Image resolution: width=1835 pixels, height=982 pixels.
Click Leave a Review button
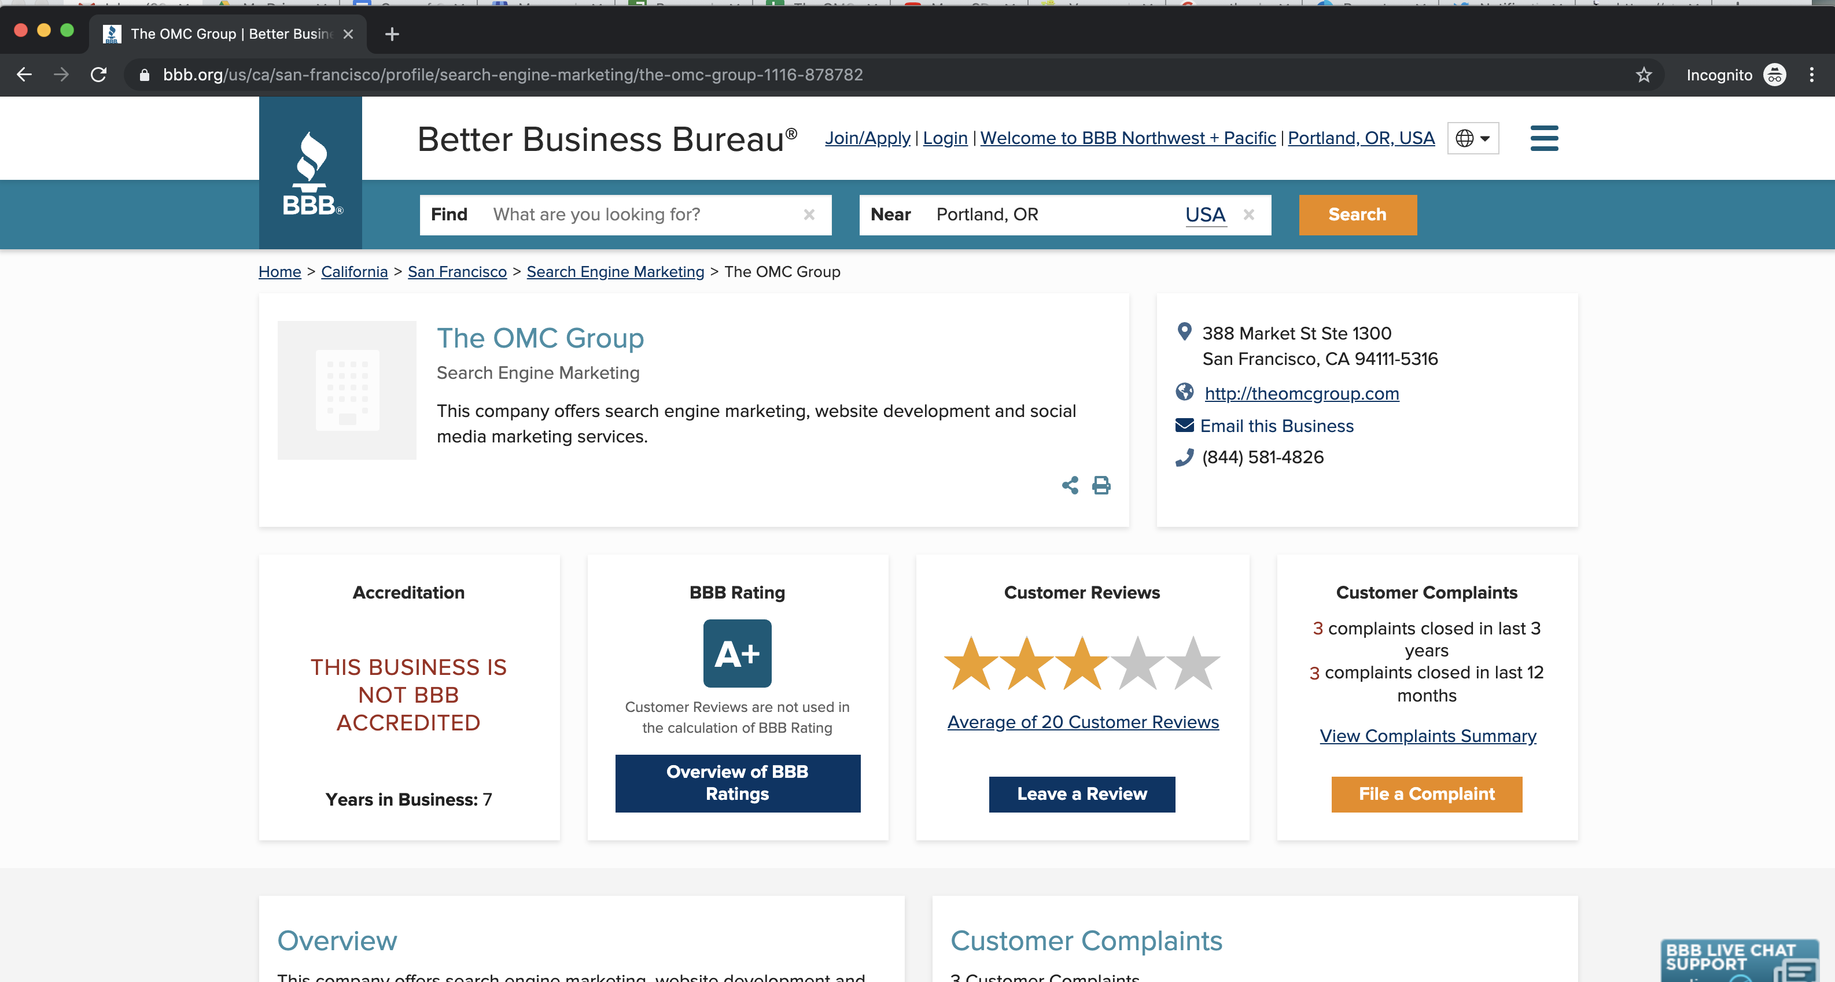point(1081,793)
